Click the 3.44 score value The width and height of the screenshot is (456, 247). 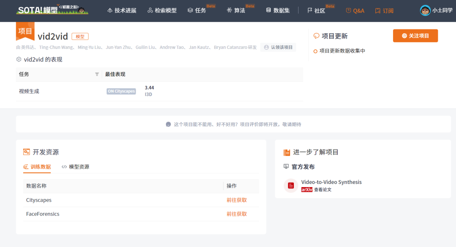[149, 88]
